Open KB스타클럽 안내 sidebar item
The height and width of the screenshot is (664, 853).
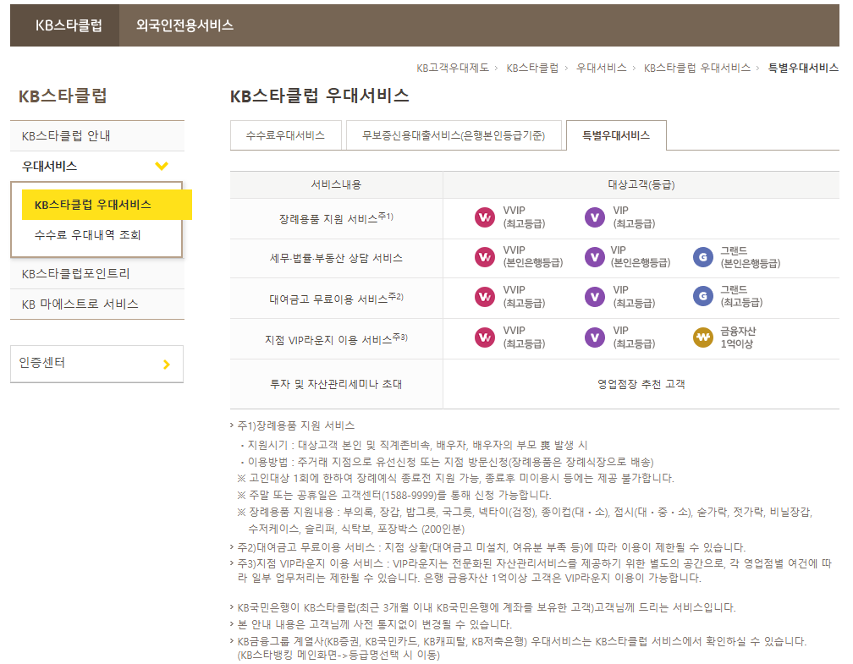coord(97,136)
